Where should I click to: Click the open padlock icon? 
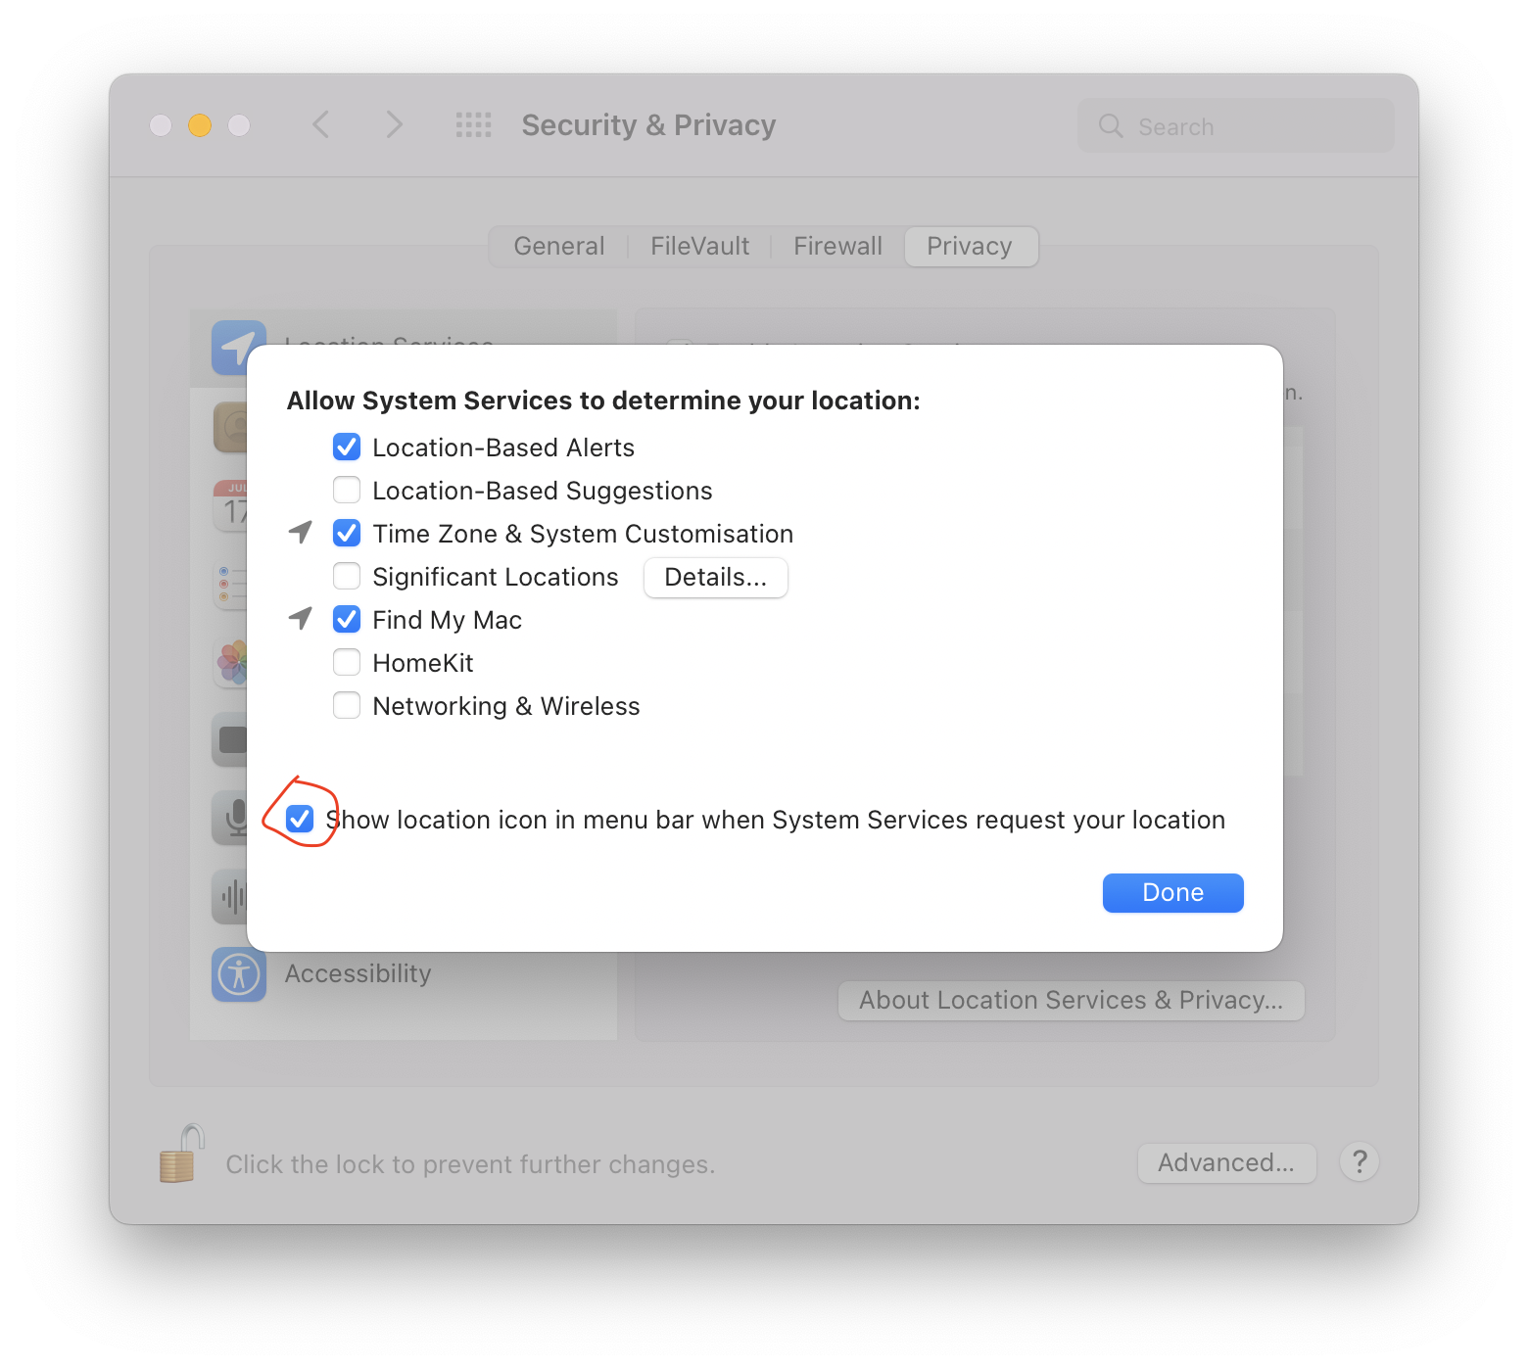point(181,1154)
